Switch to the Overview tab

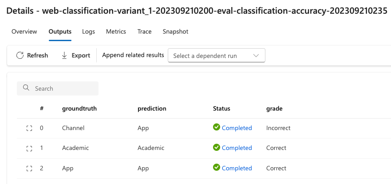24,31
